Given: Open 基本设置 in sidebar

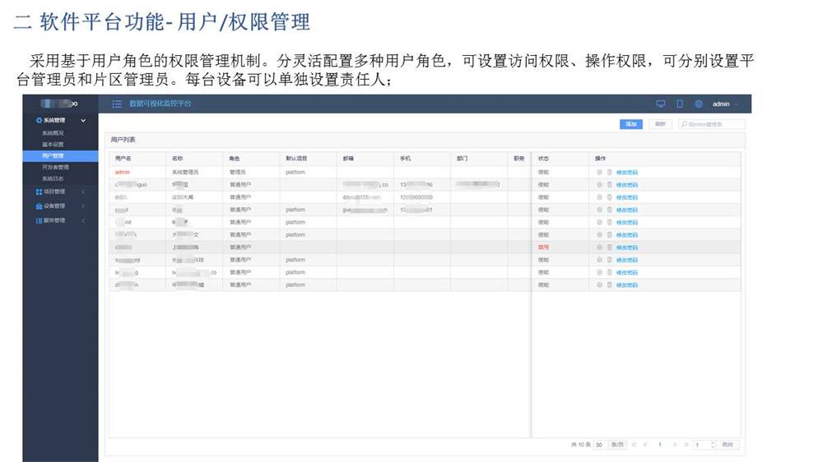Looking at the screenshot, I should tap(53, 144).
